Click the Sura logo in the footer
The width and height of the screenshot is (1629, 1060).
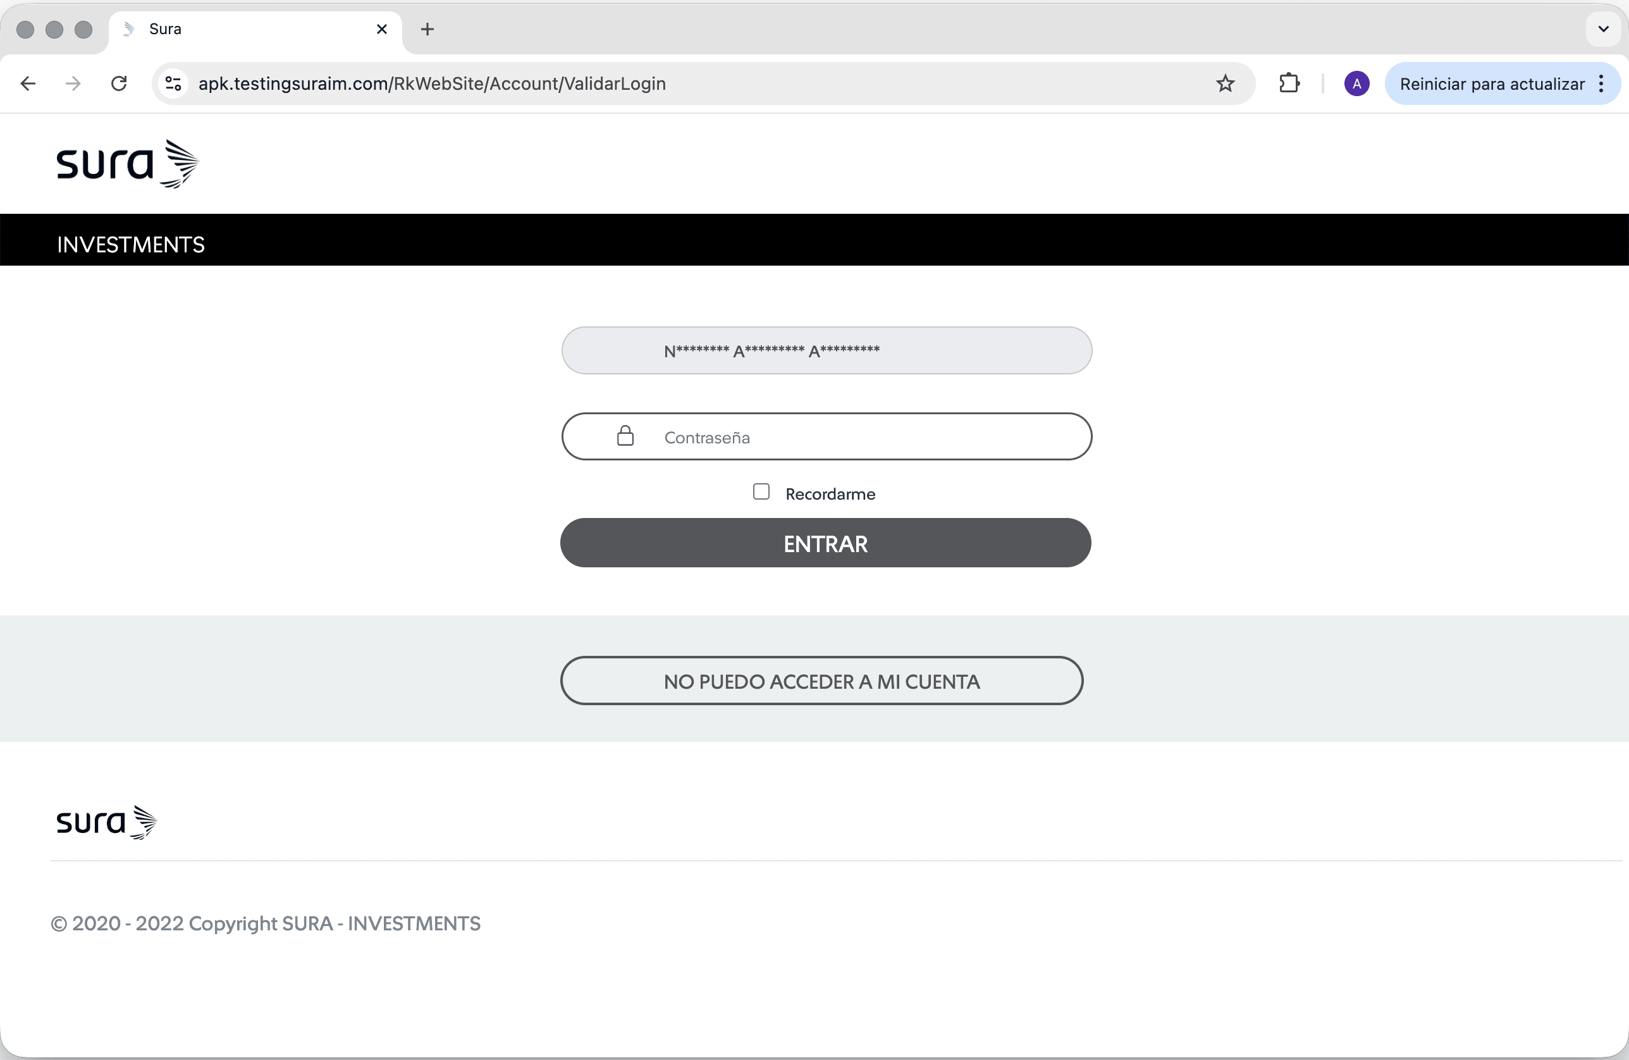(107, 822)
